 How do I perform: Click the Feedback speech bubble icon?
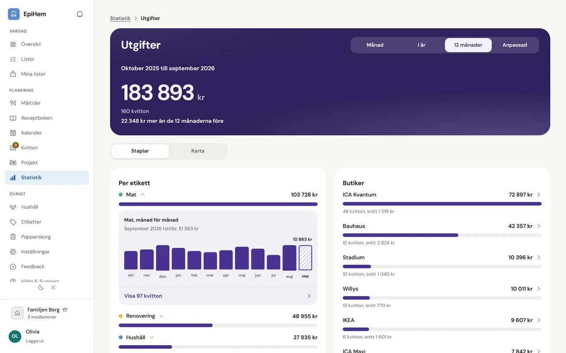(13, 267)
